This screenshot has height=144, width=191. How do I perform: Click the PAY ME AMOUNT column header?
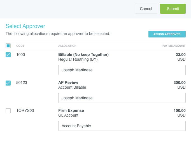point(174,46)
